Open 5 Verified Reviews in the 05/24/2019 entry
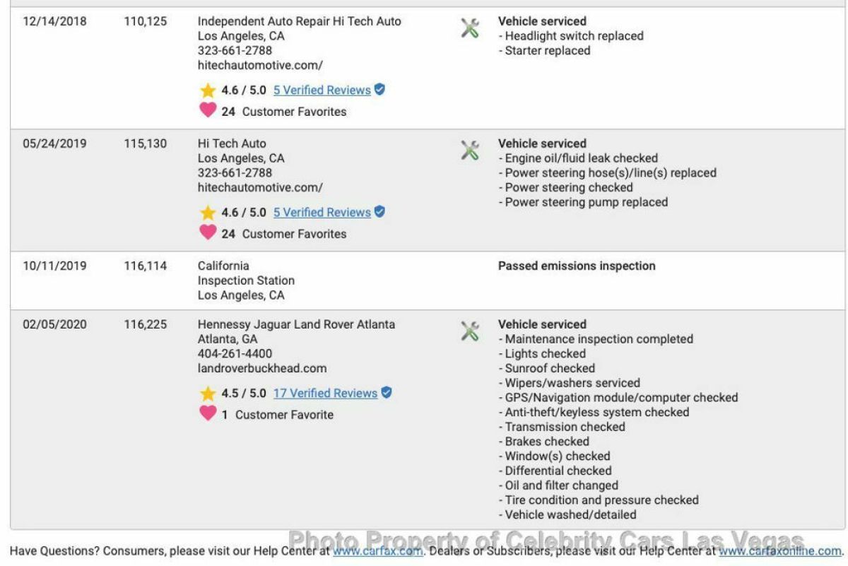This screenshot has height=566, width=848. click(322, 213)
